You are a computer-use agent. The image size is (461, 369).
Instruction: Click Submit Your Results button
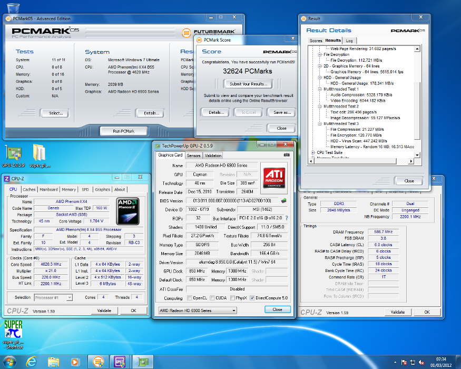248,84
